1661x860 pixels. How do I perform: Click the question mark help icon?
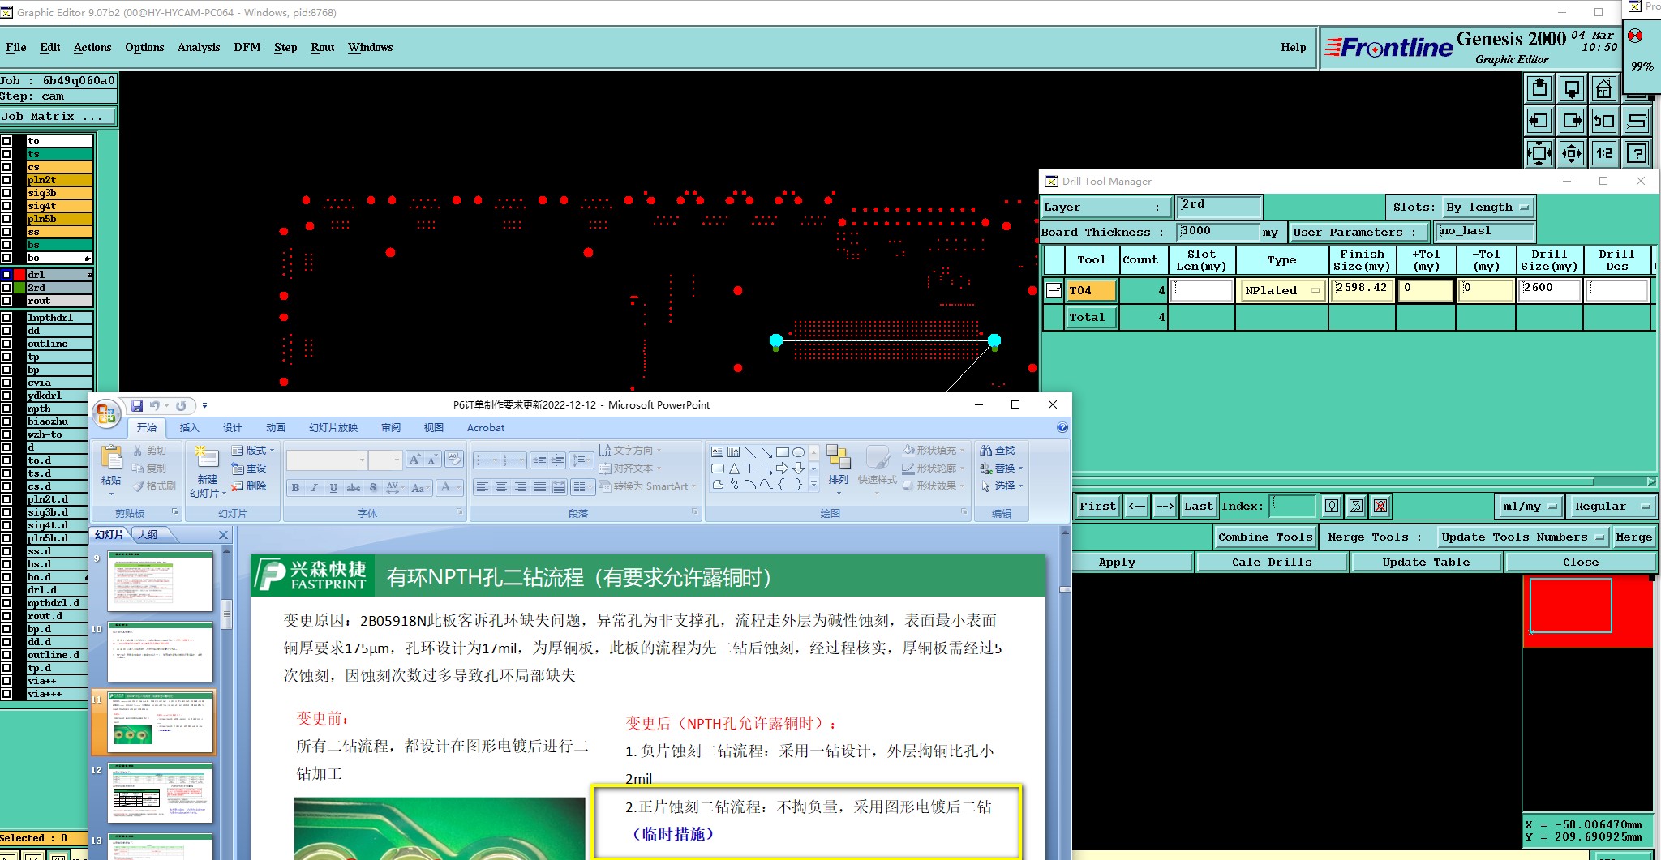point(1637,153)
